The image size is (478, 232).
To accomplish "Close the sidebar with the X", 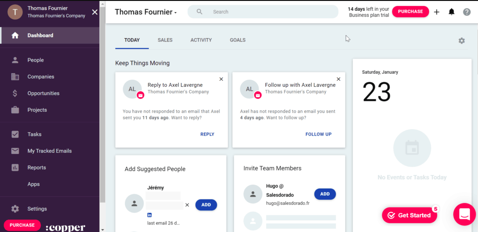I will pos(95,12).
